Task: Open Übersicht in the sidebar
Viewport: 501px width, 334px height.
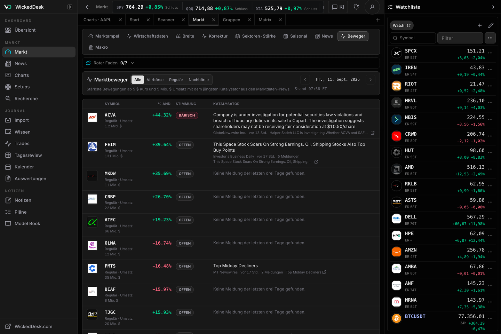Action: [x=39, y=30]
